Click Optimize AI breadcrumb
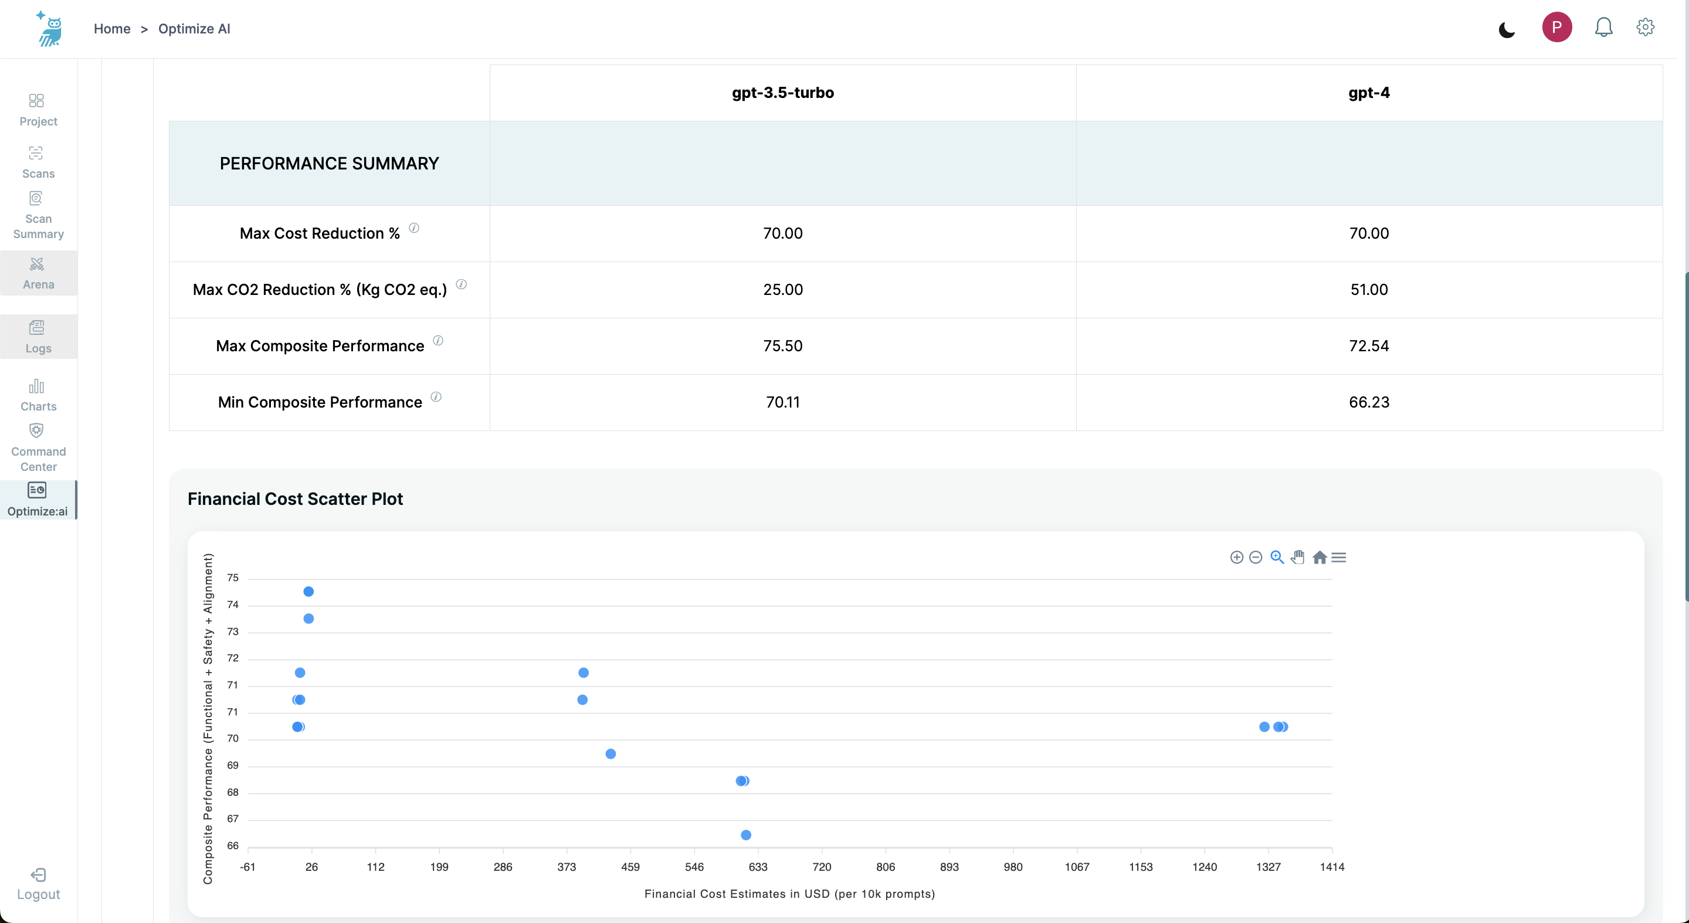This screenshot has height=923, width=1689. pos(194,29)
